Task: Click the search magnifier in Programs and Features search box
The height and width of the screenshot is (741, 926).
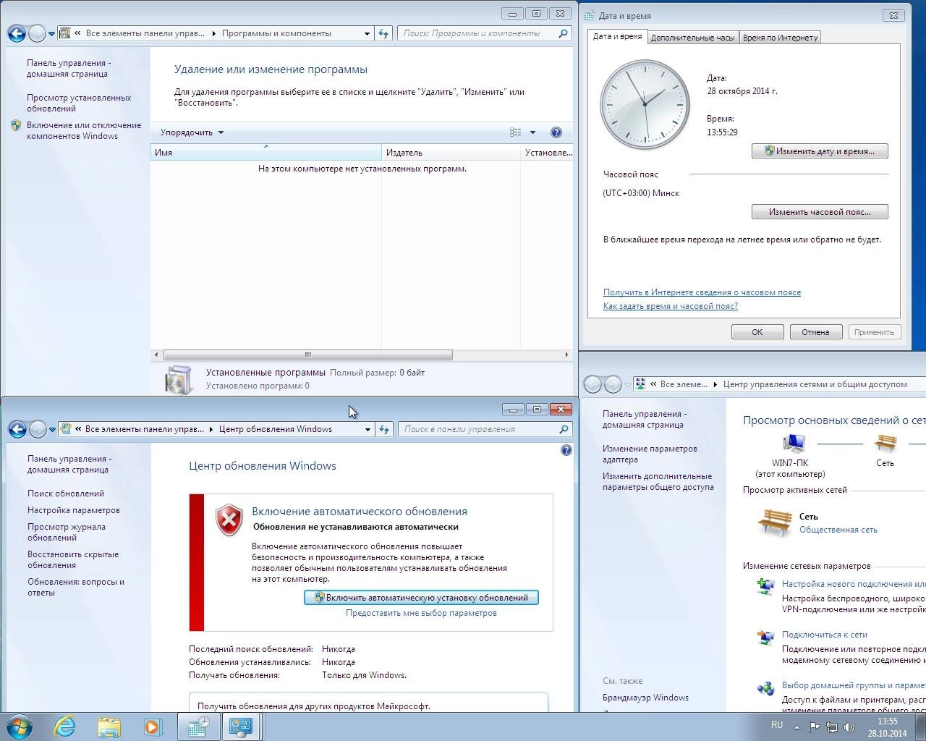Action: pyautogui.click(x=564, y=33)
